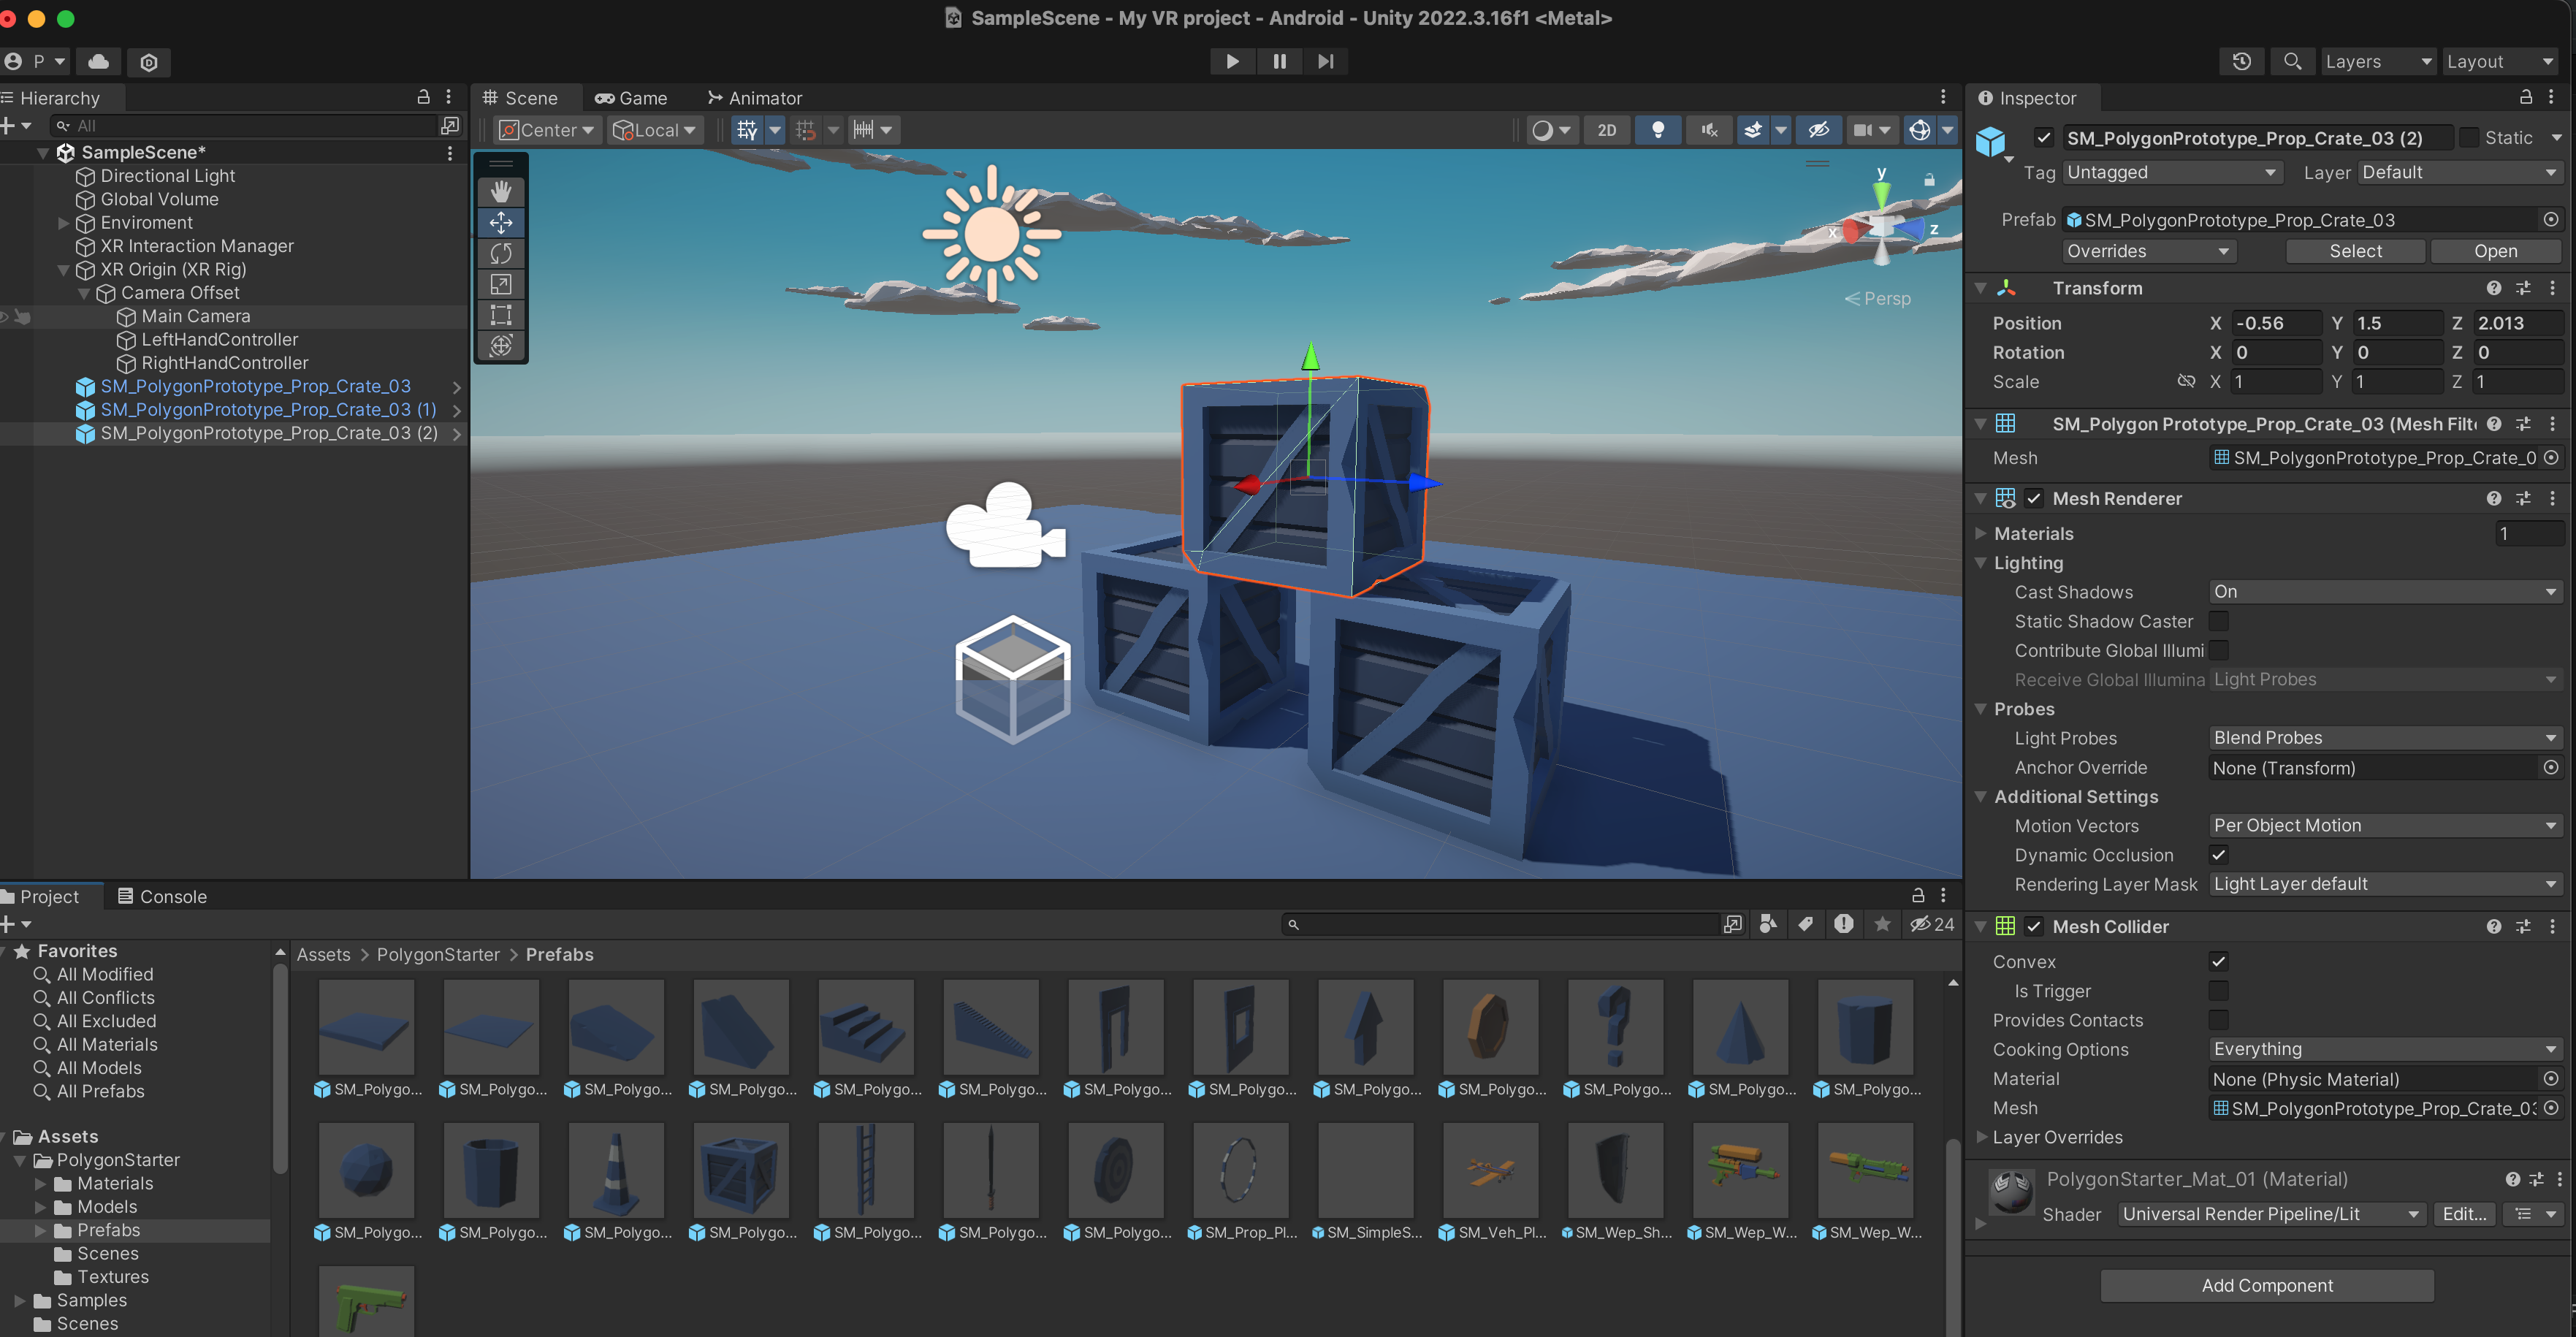Toggle 2D view mode in scene
Screen dimensions: 2576x1337
pyautogui.click(x=1606, y=130)
